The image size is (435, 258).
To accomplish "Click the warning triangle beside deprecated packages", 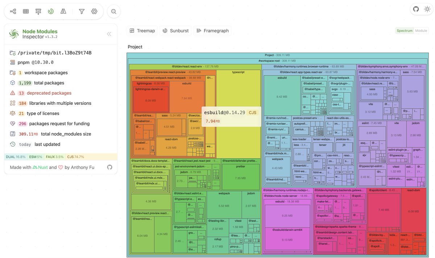I will pos(13,93).
